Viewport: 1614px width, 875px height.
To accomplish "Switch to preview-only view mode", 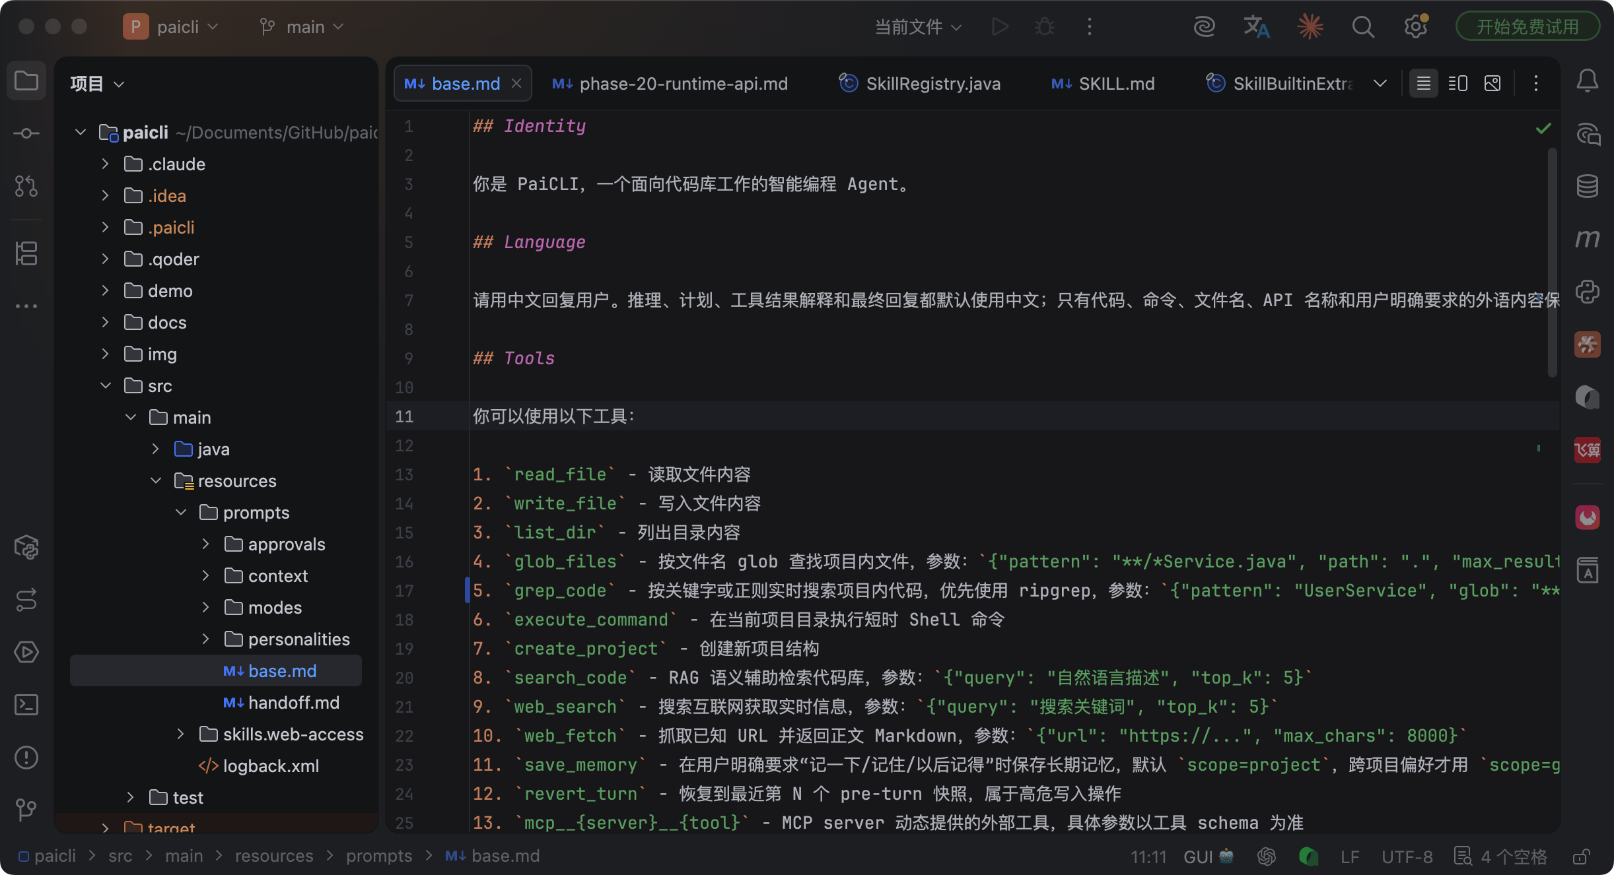I will 1492,83.
